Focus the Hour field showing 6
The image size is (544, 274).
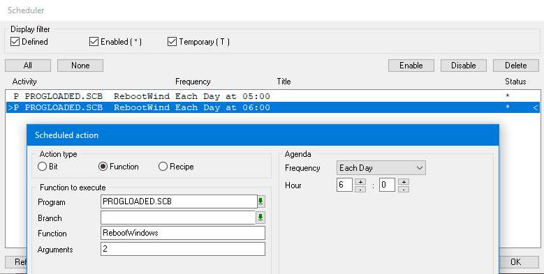click(344, 185)
